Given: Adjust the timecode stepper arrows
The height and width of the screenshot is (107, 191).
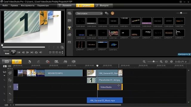Looking at the screenshot, I should click(62, 52).
